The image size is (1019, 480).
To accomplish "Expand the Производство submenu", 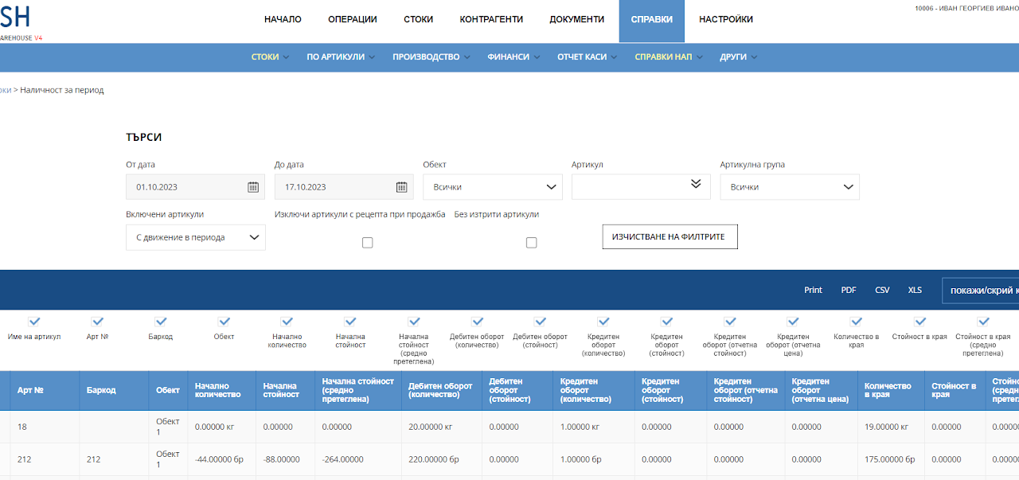I will click(x=431, y=57).
